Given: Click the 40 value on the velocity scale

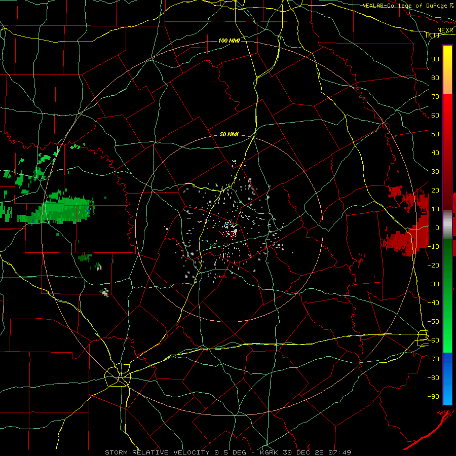Looking at the screenshot, I should pyautogui.click(x=435, y=153).
